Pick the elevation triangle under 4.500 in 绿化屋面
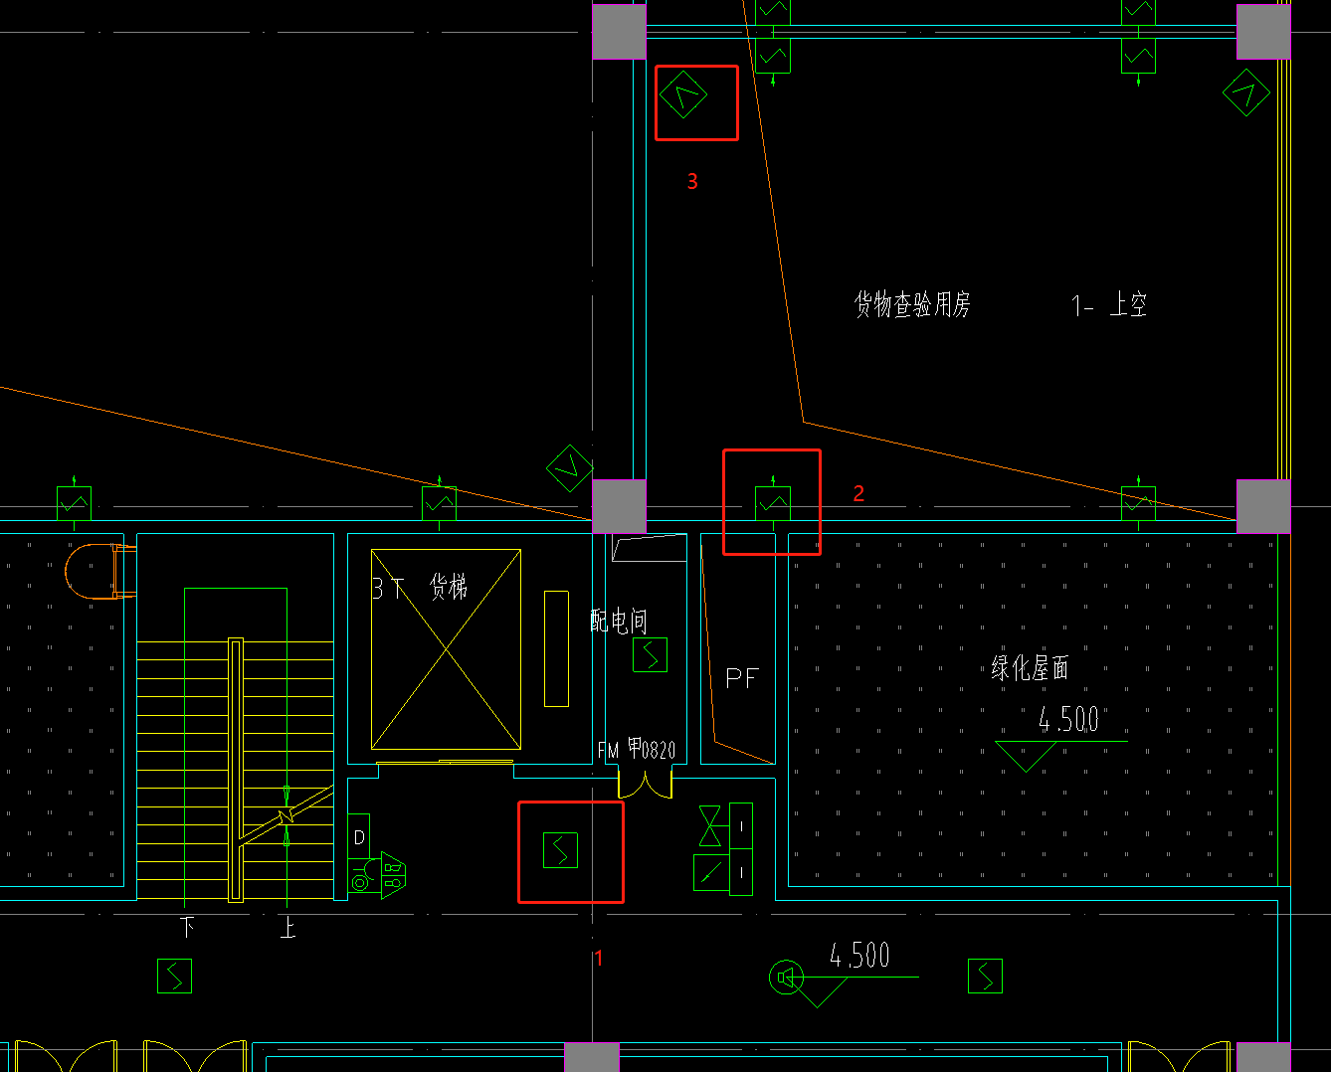This screenshot has height=1072, width=1331. tap(1026, 757)
